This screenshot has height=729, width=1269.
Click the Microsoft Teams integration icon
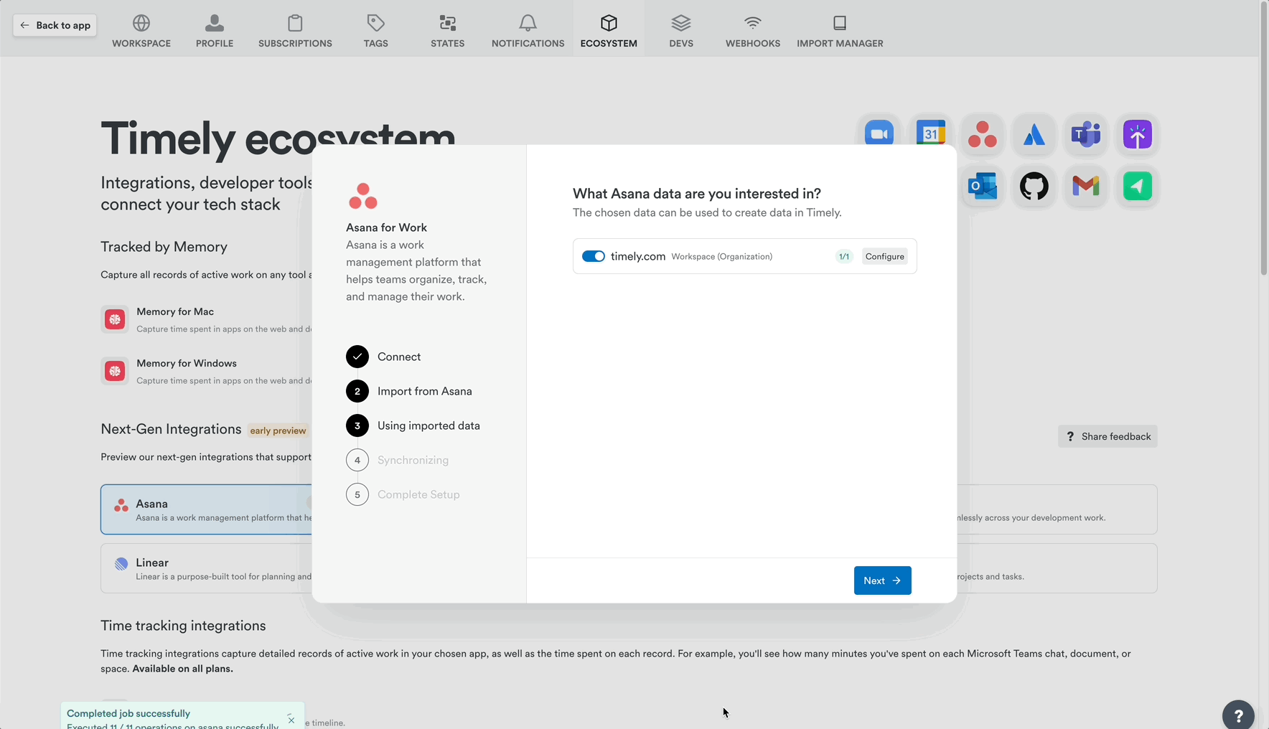tap(1086, 134)
